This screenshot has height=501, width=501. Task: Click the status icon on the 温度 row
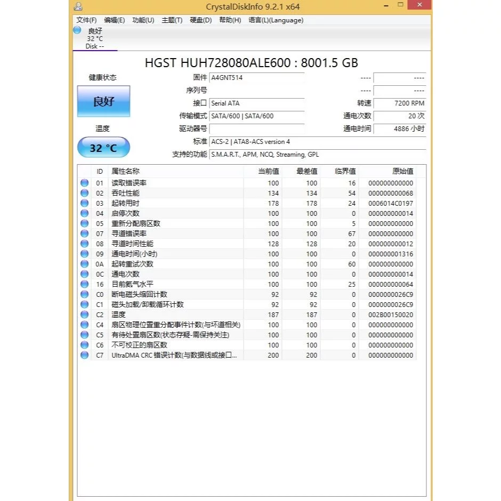click(84, 314)
